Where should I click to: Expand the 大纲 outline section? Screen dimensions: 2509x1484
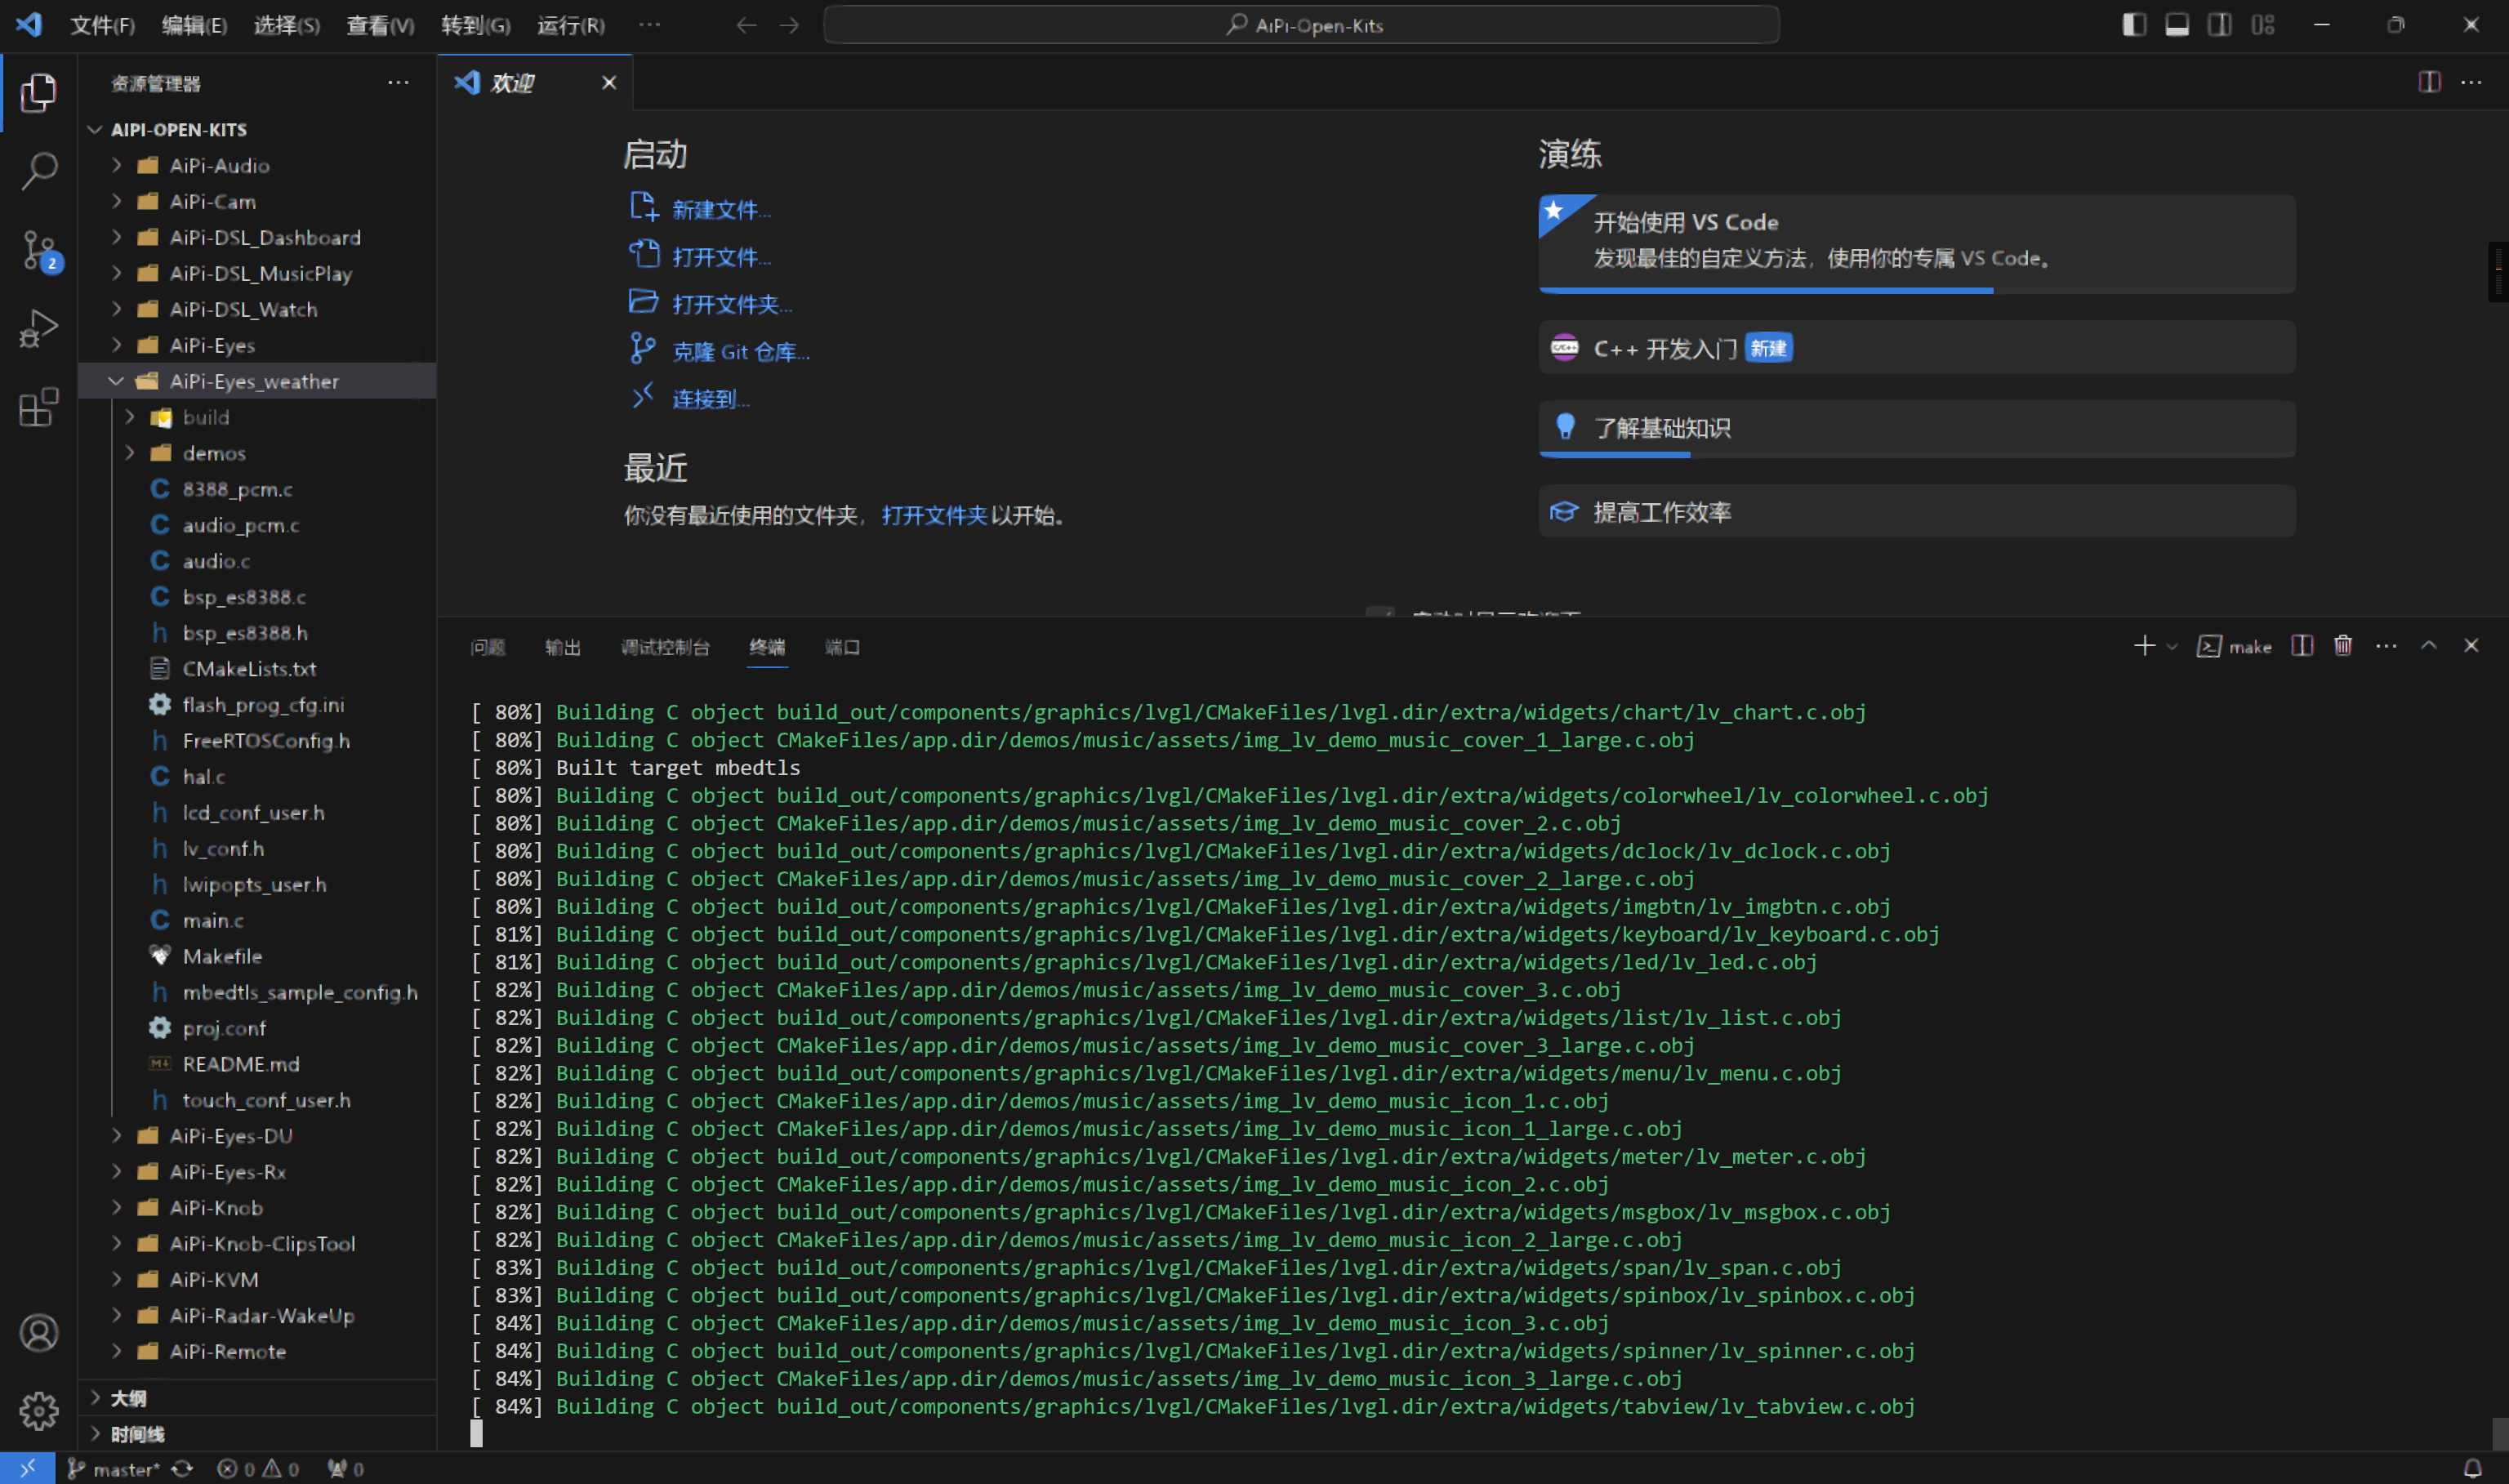click(x=257, y=1398)
